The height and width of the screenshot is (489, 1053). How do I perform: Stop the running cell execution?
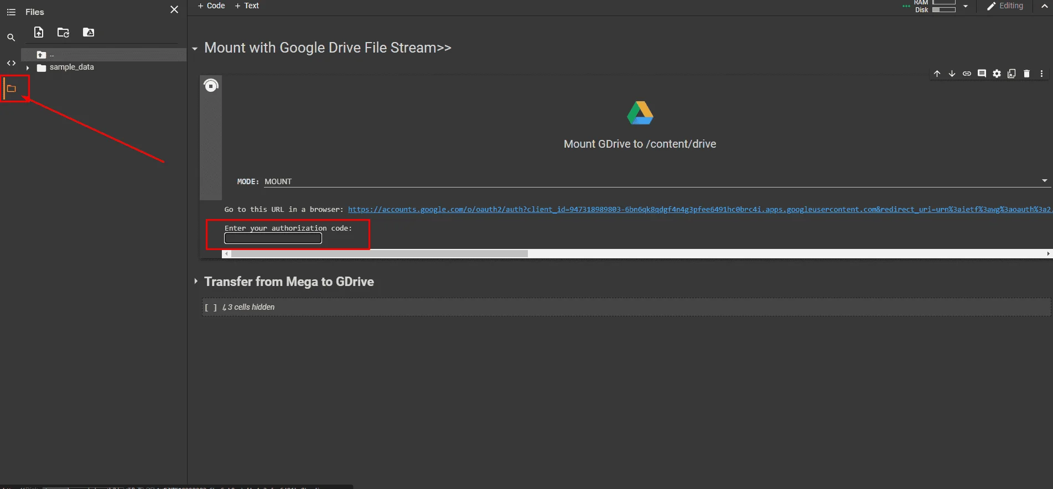coord(211,86)
